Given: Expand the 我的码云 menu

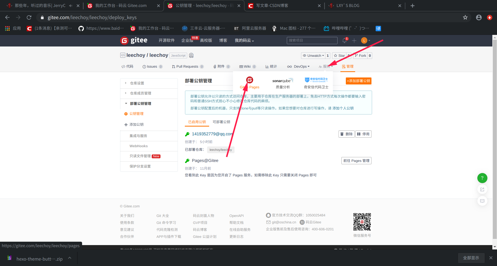Looking at the screenshot, I should [244, 41].
